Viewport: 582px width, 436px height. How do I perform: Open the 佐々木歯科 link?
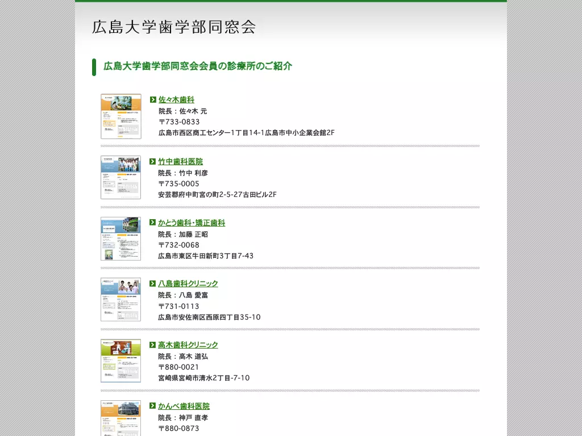coord(177,100)
